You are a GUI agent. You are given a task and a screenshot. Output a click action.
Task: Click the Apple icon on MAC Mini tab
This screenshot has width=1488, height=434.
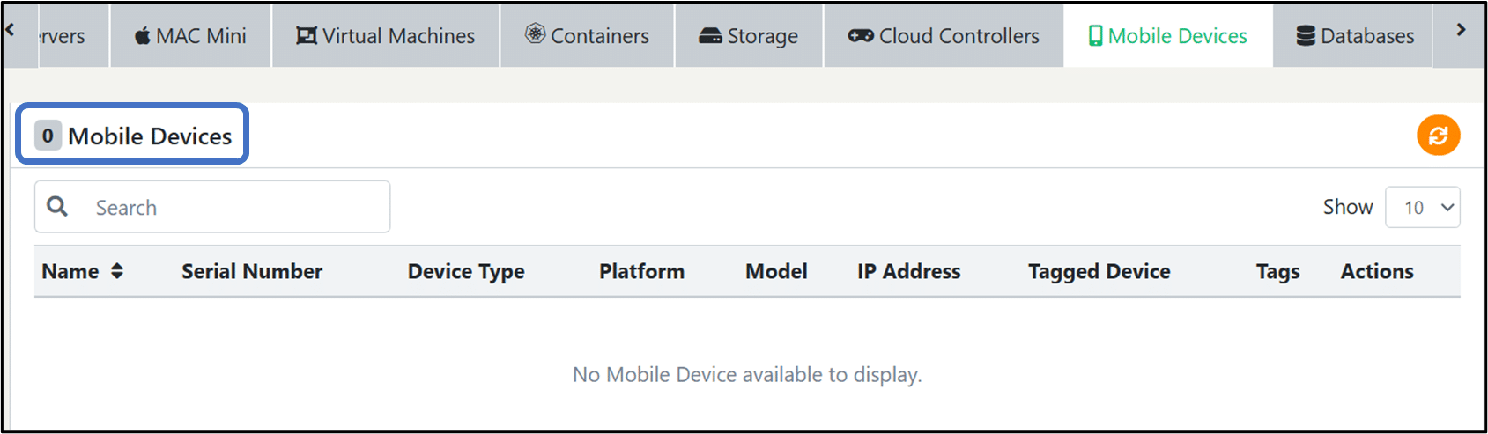(142, 36)
